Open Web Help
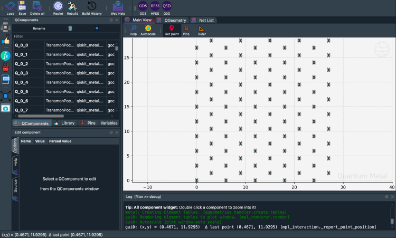 tap(118, 8)
